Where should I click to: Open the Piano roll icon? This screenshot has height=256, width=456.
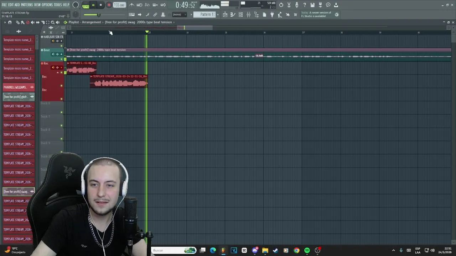tap(233, 15)
